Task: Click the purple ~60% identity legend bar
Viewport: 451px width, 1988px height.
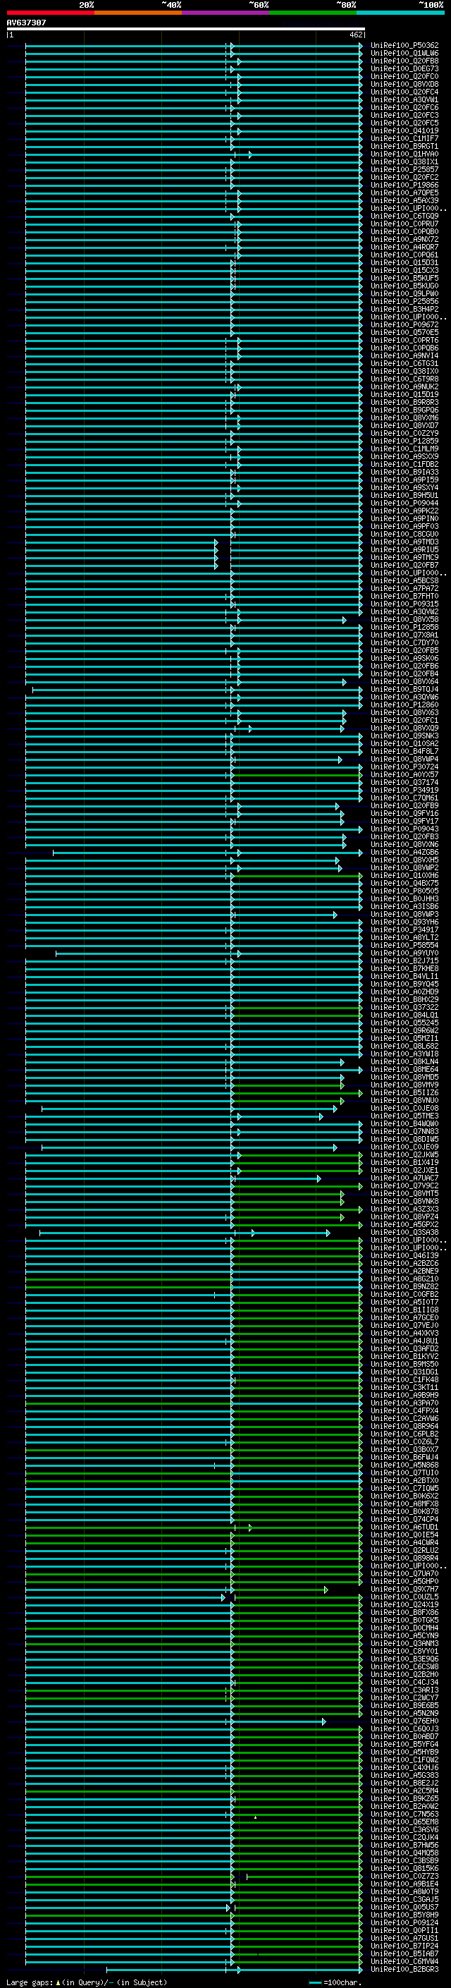Action: 226,13
